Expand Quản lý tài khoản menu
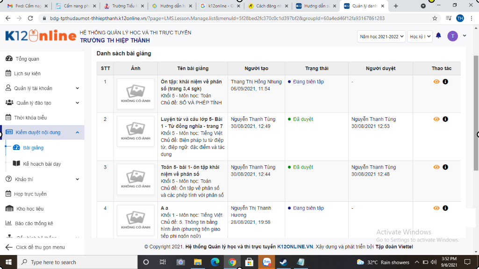 click(42, 88)
